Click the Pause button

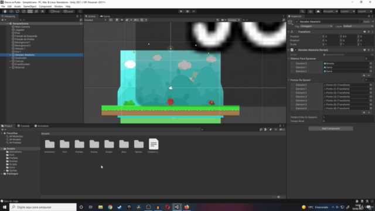187,11
